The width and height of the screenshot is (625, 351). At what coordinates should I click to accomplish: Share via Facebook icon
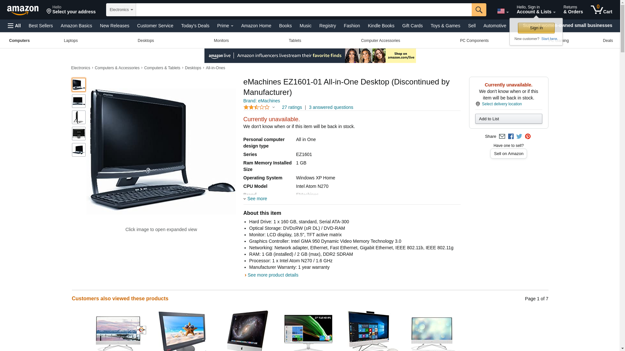(511, 136)
